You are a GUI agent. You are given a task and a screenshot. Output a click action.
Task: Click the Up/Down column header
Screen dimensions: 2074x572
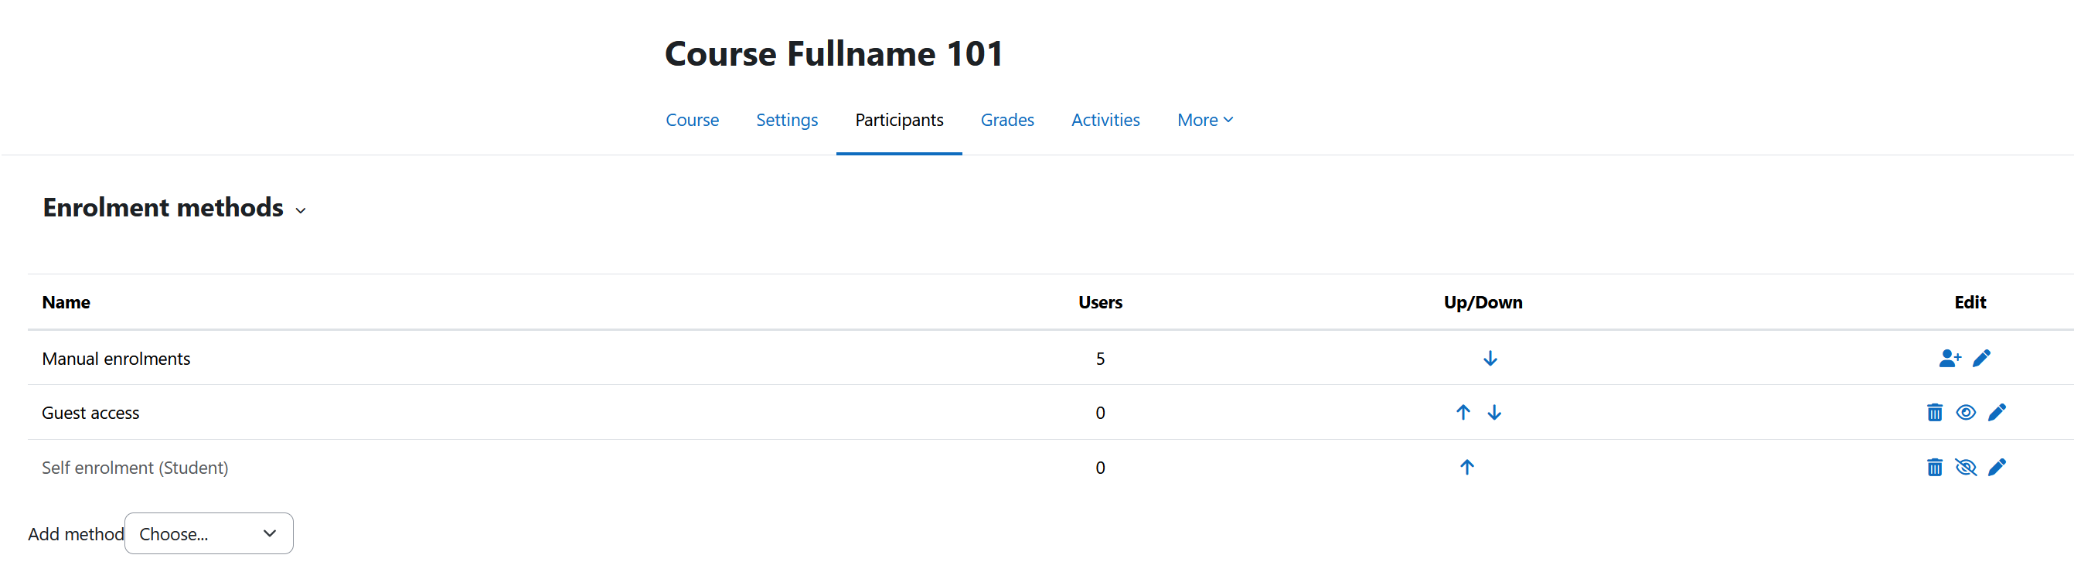1482,302
